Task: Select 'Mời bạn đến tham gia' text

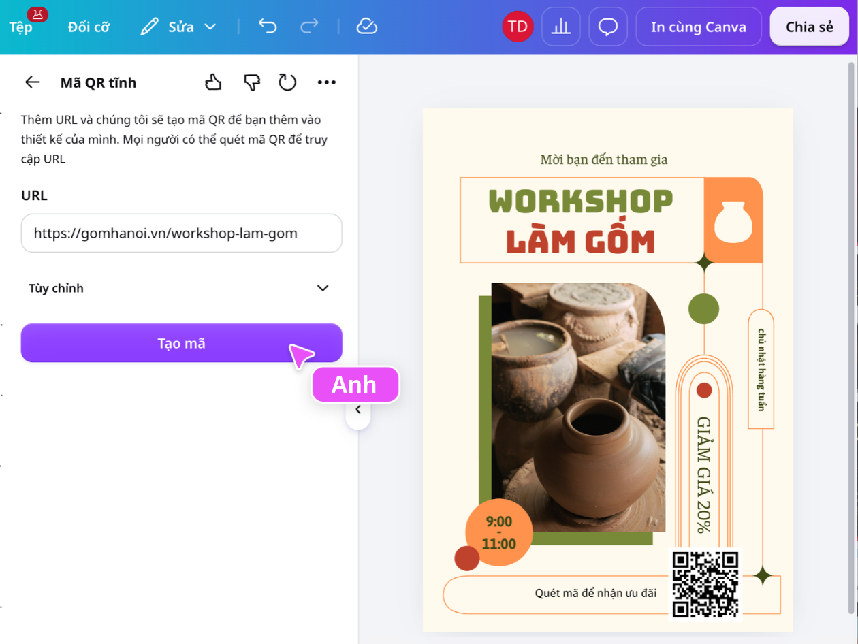Action: 604,159
